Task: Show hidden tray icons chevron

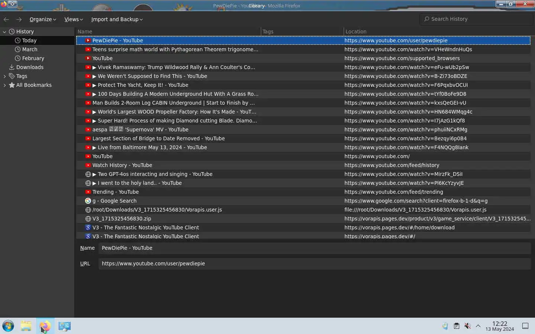Action: 478,326
